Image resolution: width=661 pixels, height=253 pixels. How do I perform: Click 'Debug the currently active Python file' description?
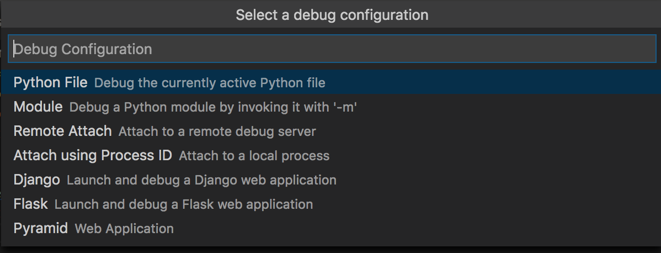pyautogui.click(x=210, y=83)
